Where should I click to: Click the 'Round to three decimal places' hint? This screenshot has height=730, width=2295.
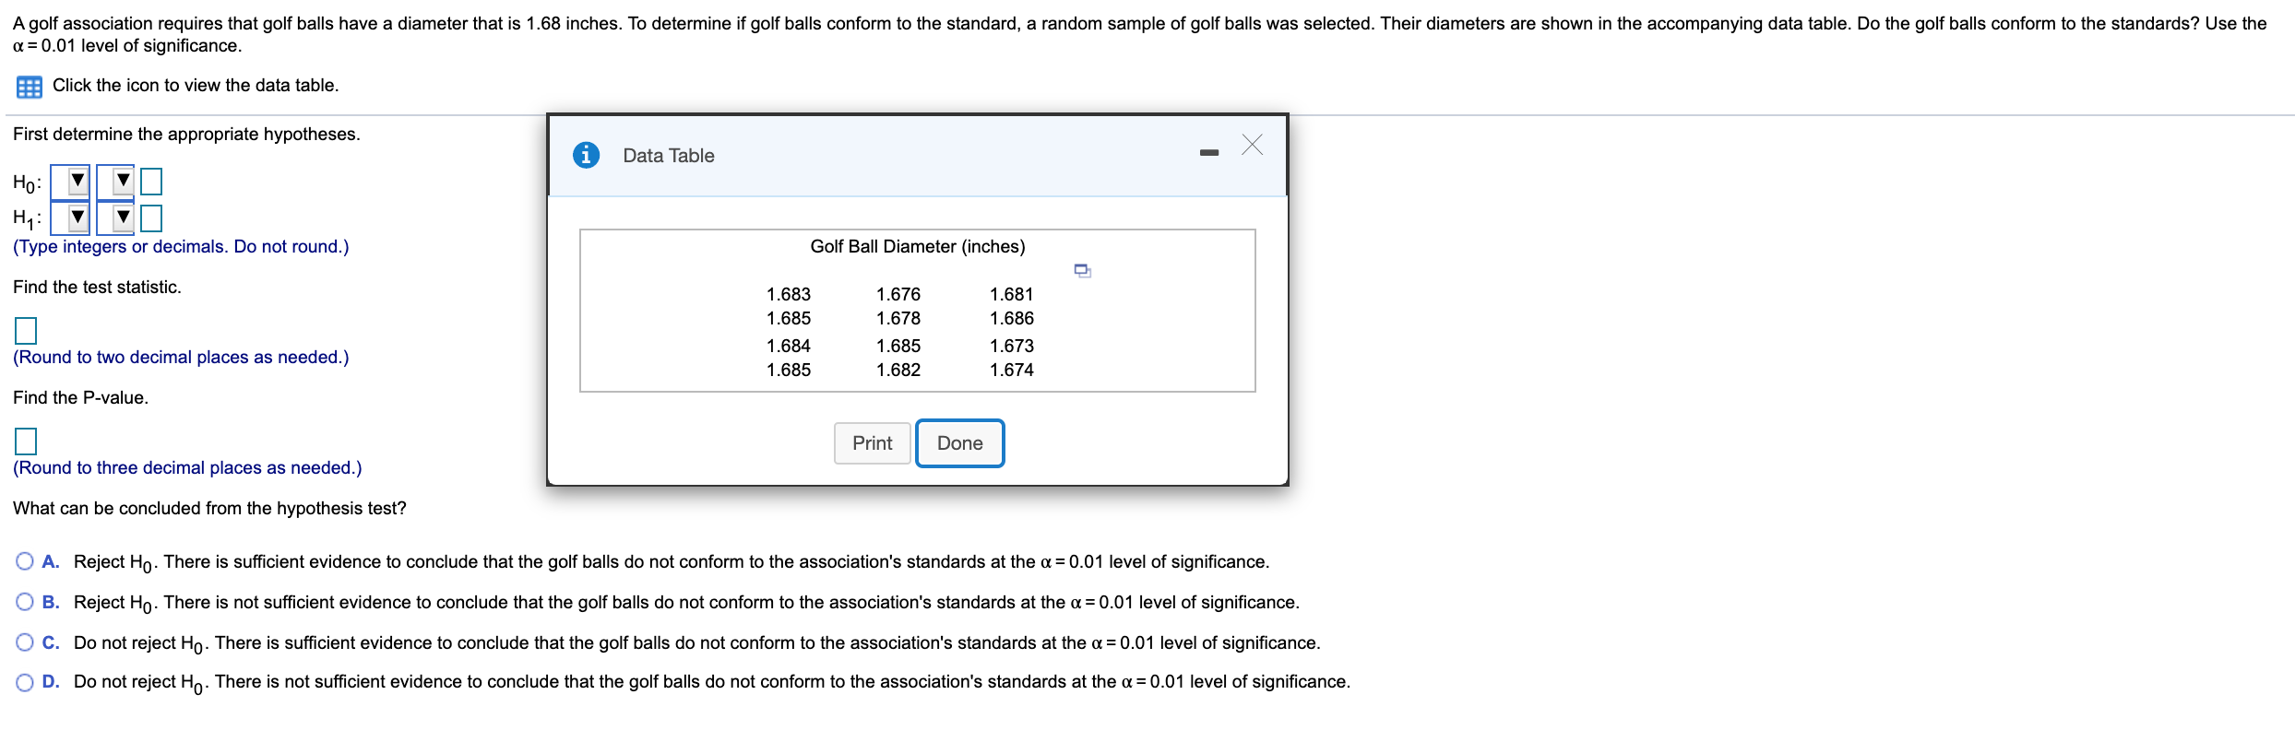point(187,467)
